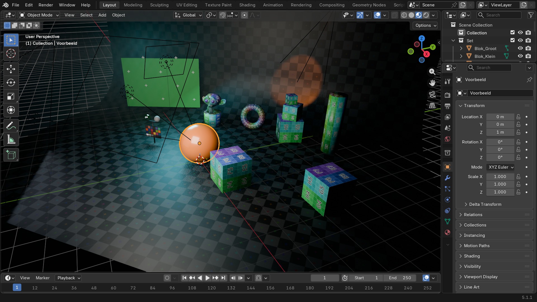The image size is (537, 302).
Task: Pick the Measure ruler tool
Action: pyautogui.click(x=11, y=140)
